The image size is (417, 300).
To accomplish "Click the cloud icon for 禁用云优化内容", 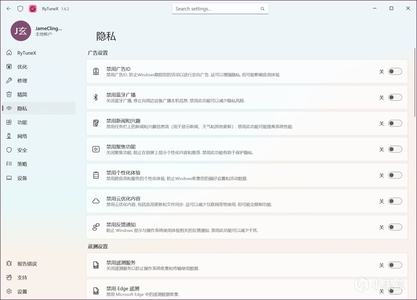I will pos(96,201).
